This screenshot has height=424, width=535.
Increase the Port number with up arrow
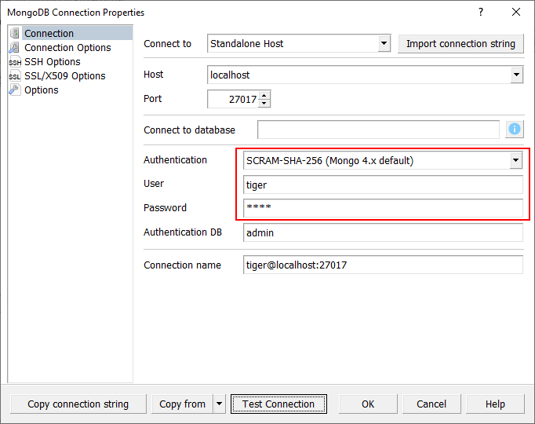(x=264, y=95)
